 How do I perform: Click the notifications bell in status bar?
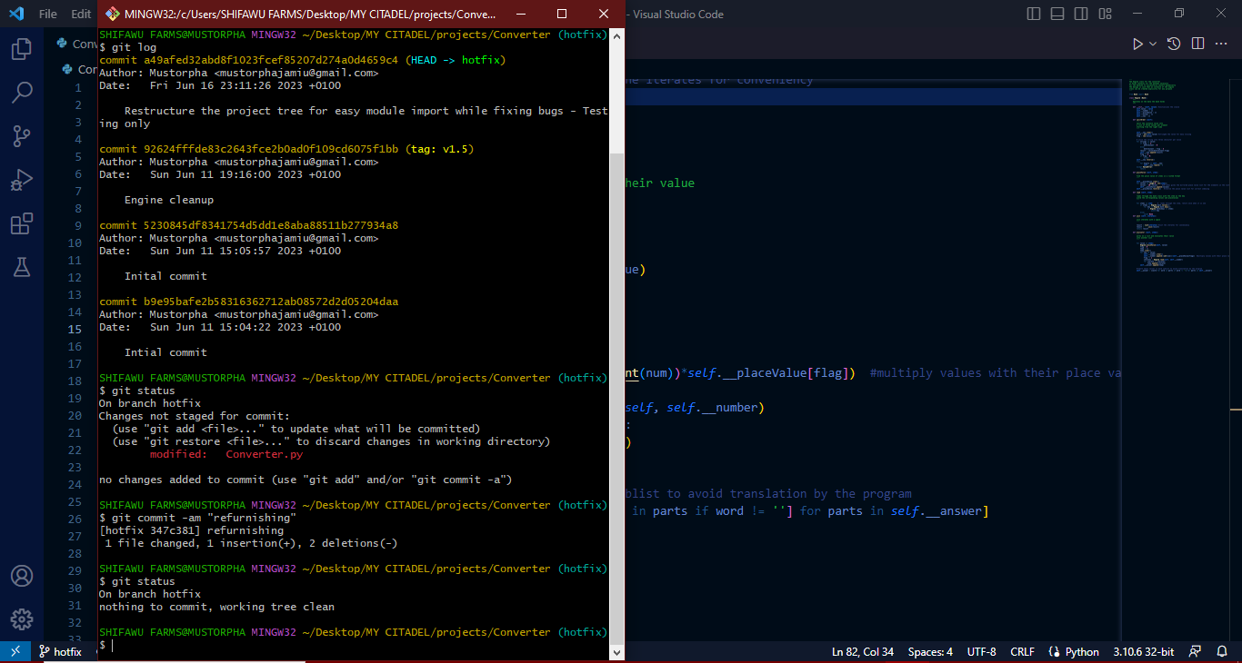click(x=1223, y=652)
